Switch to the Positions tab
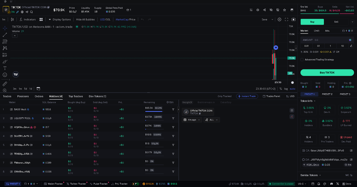Screen dimensions: 357x187 [23, 96]
